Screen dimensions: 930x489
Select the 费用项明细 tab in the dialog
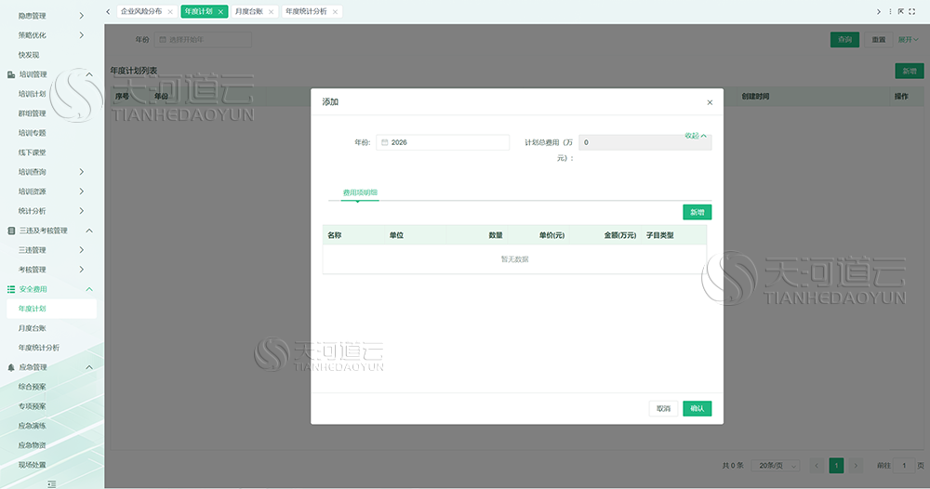click(360, 192)
